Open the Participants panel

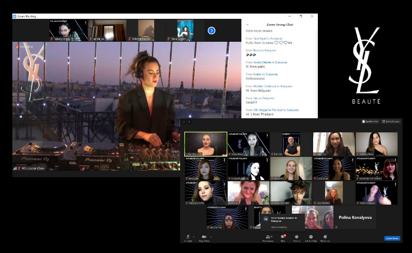coord(268,238)
